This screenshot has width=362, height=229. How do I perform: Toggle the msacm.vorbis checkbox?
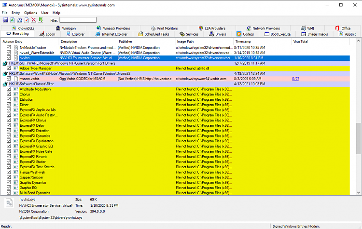click(9, 79)
